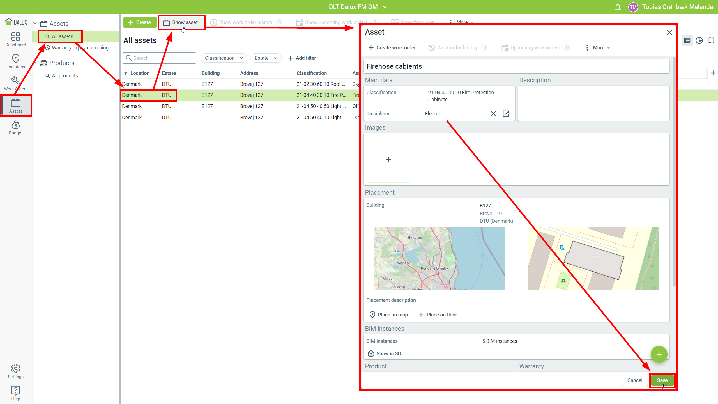
Task: Open More menu in Asset panel
Action: tap(598, 48)
